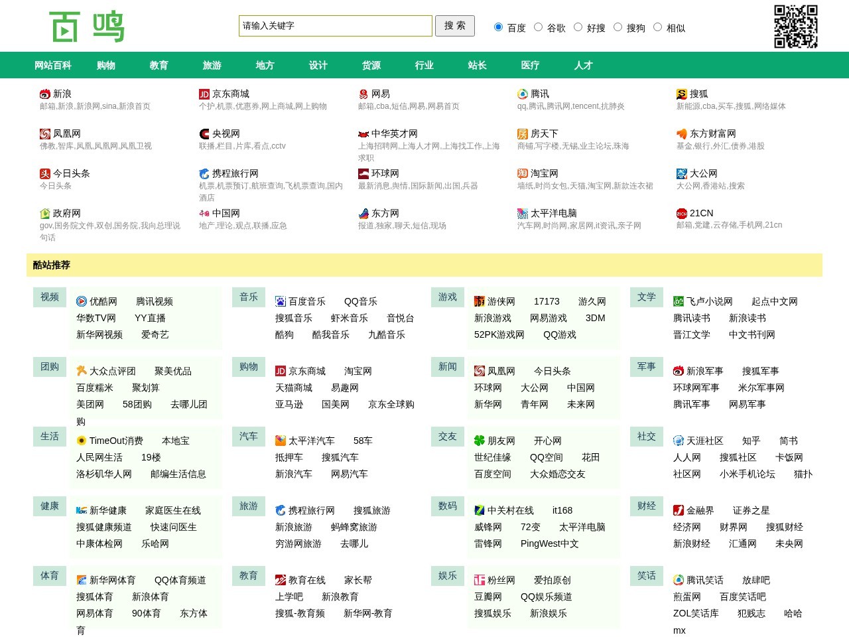Click the Tencent 腾讯 penguin icon

[x=522, y=94]
